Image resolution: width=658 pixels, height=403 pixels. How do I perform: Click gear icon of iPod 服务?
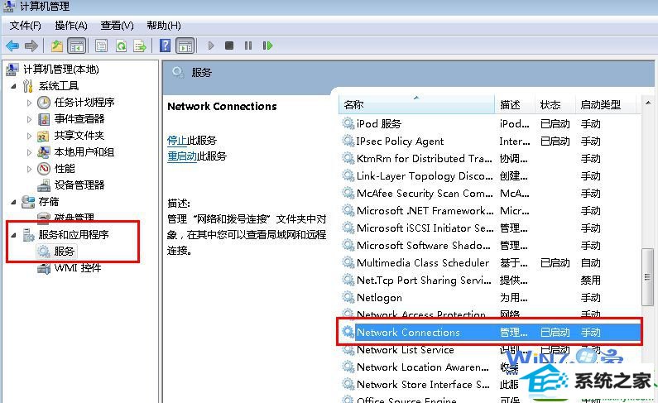coord(348,123)
